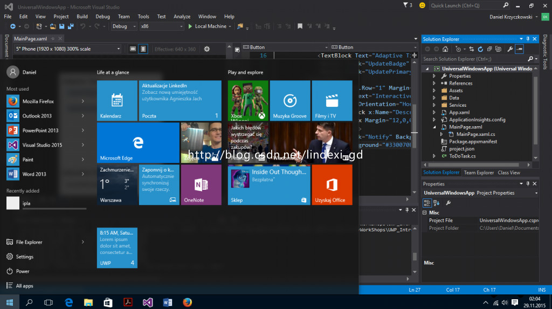552x309 pixels.
Task: Click the feedback smiley icon
Action: pos(422,5)
